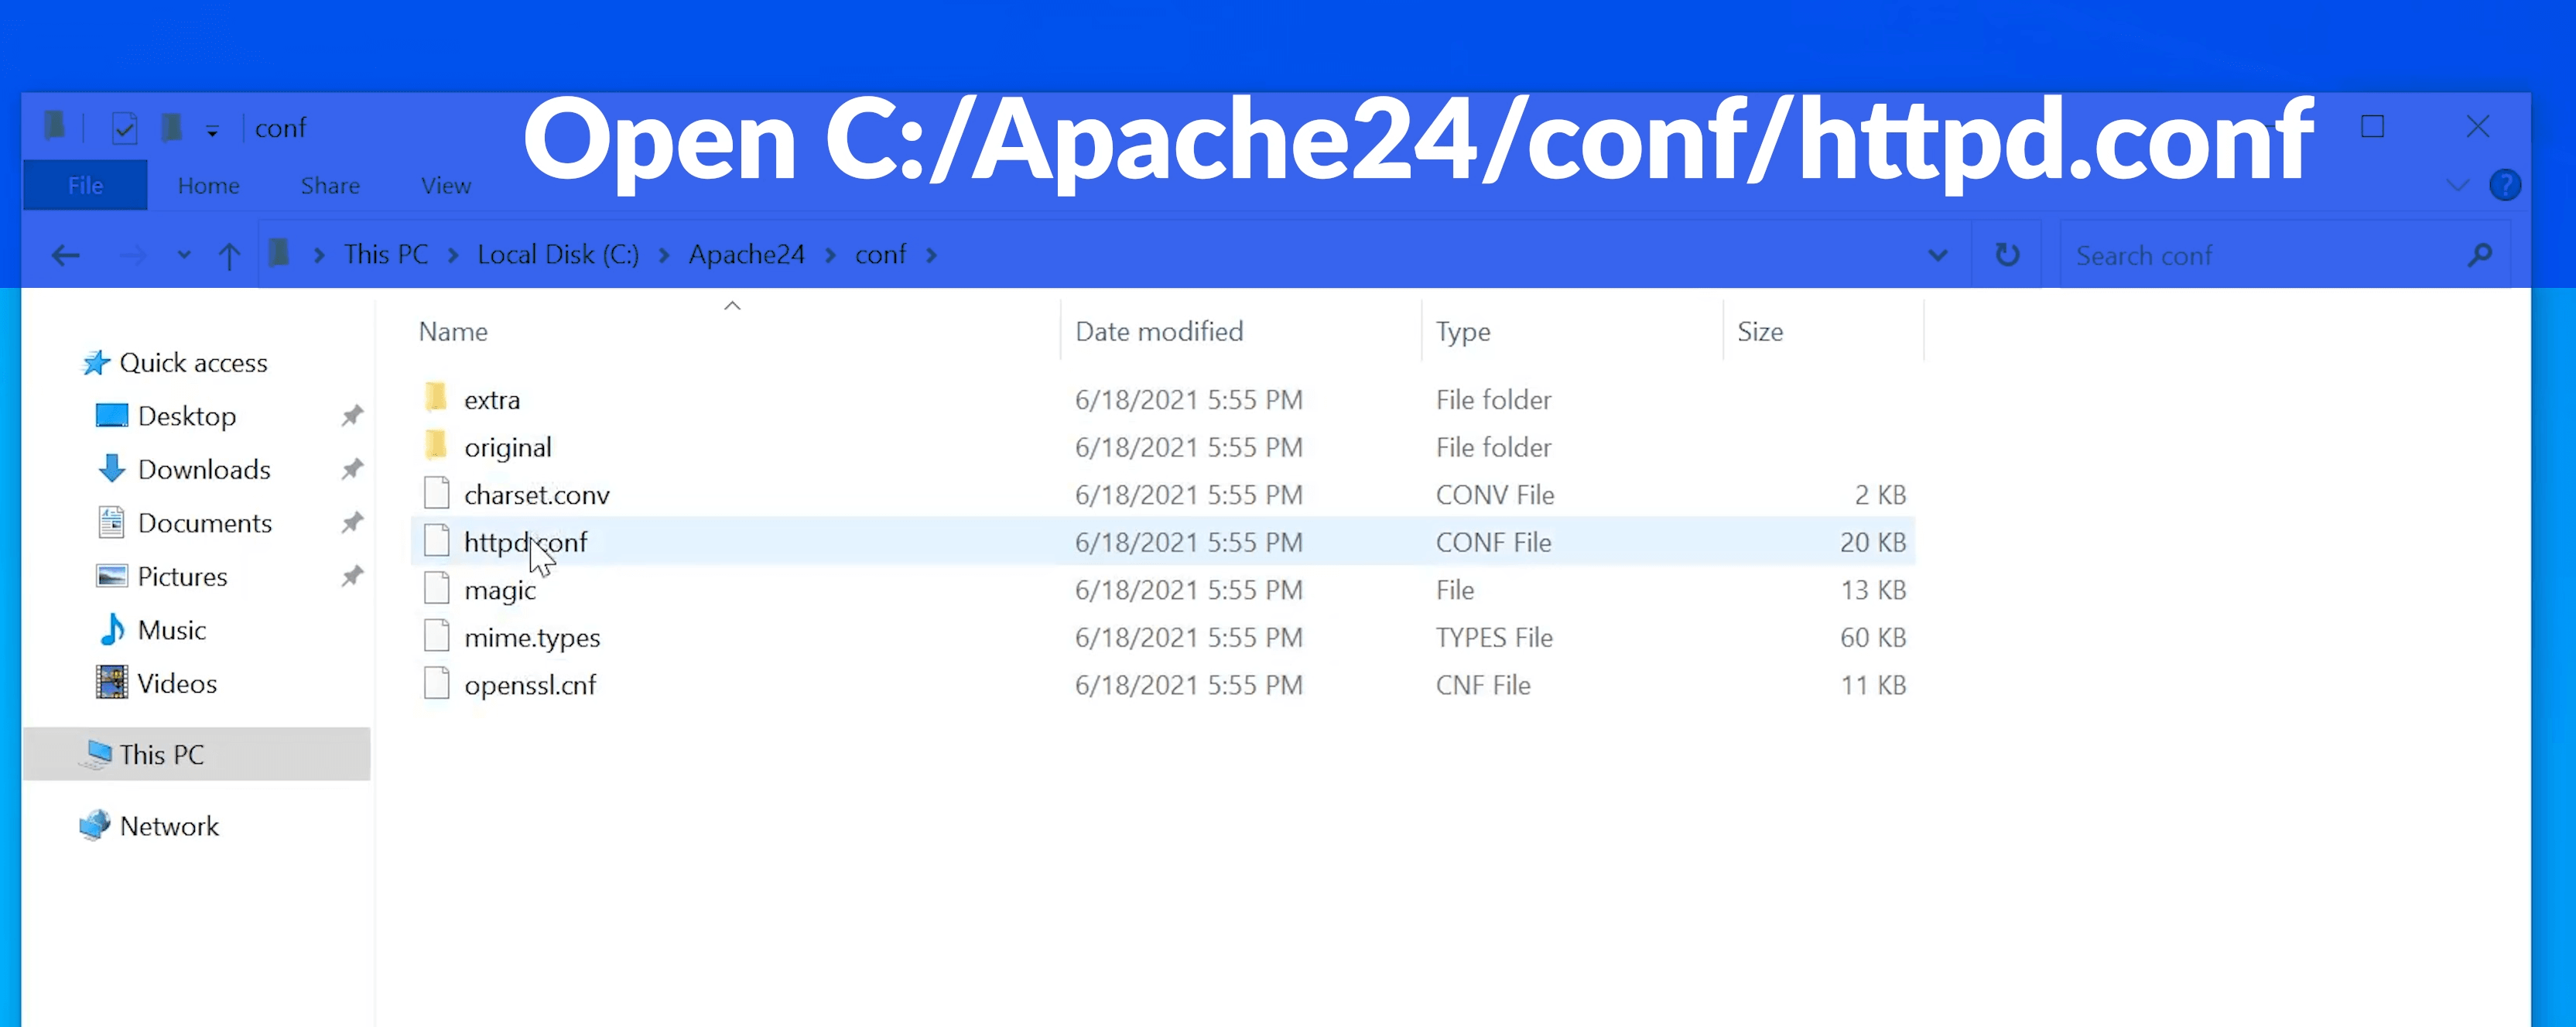
Task: Click the charset.conv file icon
Action: [x=436, y=493]
